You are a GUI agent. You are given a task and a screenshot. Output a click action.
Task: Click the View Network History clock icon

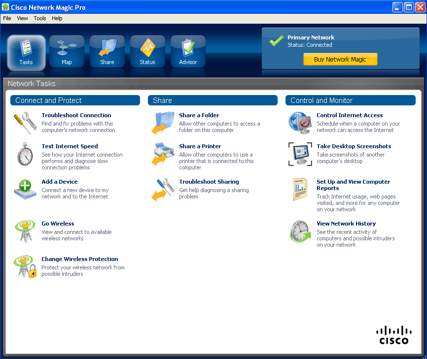300,231
